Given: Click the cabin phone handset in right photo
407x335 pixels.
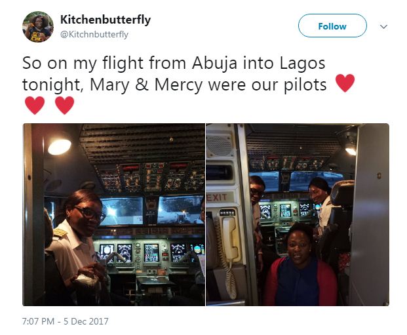Looking at the screenshot, I should (x=231, y=239).
